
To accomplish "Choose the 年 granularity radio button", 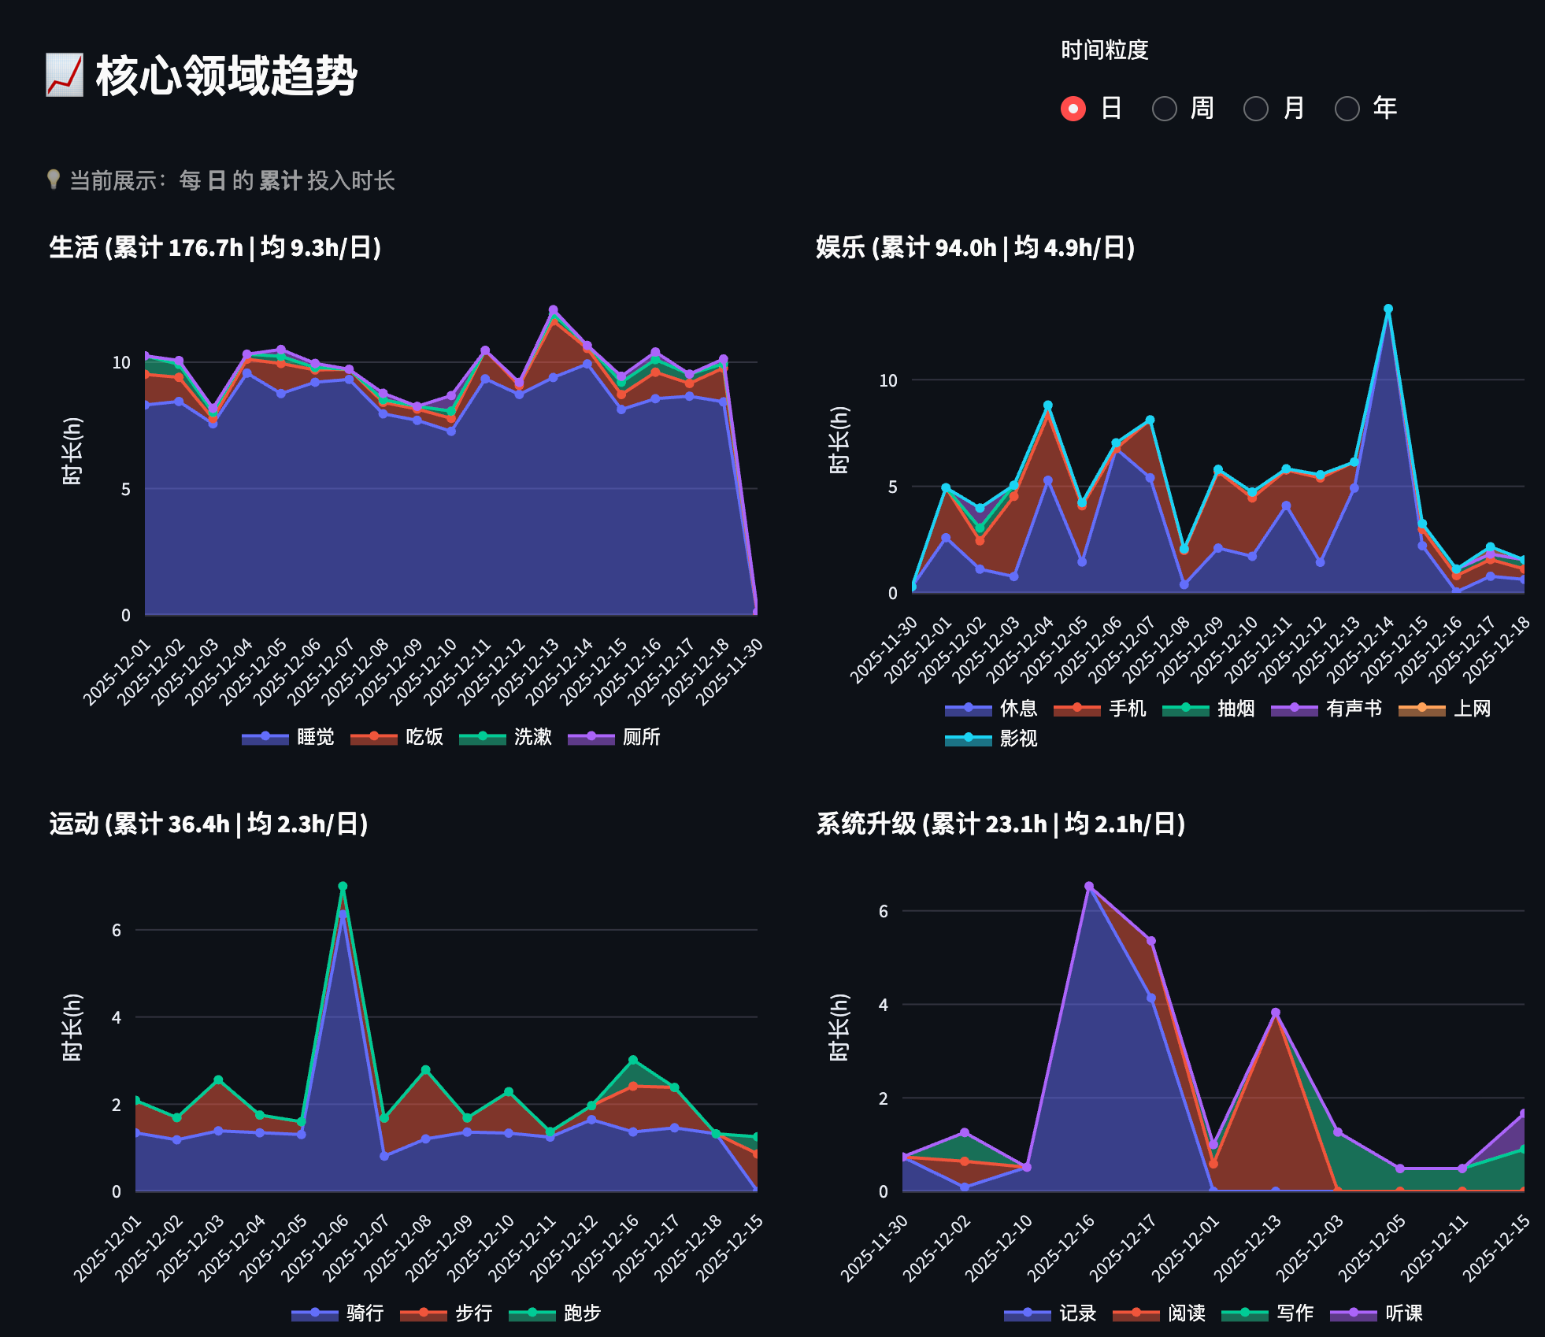I will 1347,108.
